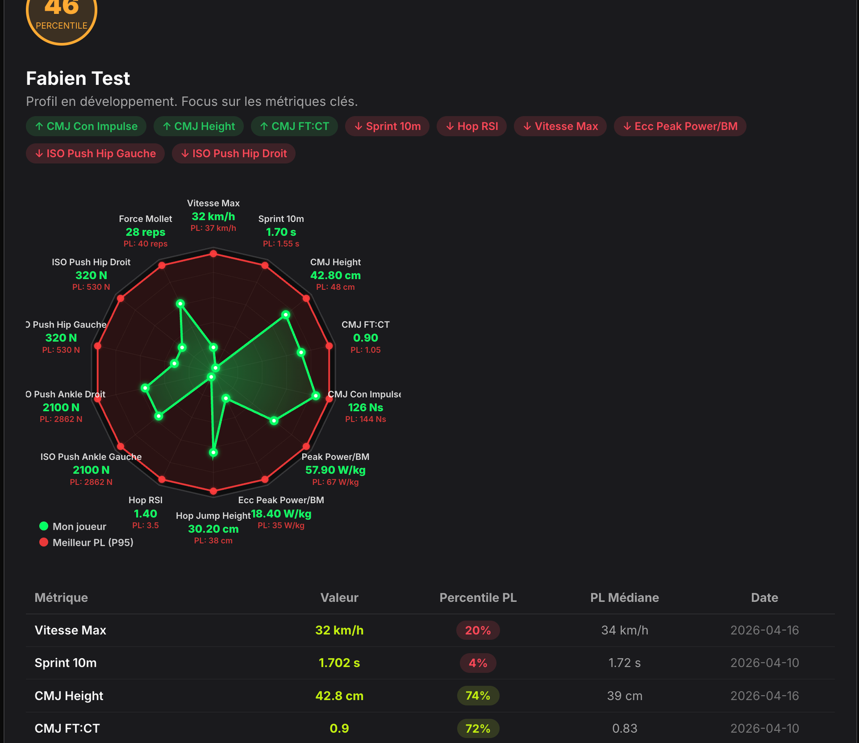This screenshot has height=743, width=859.
Task: Click the 28 reps radar value
Action: 145,232
